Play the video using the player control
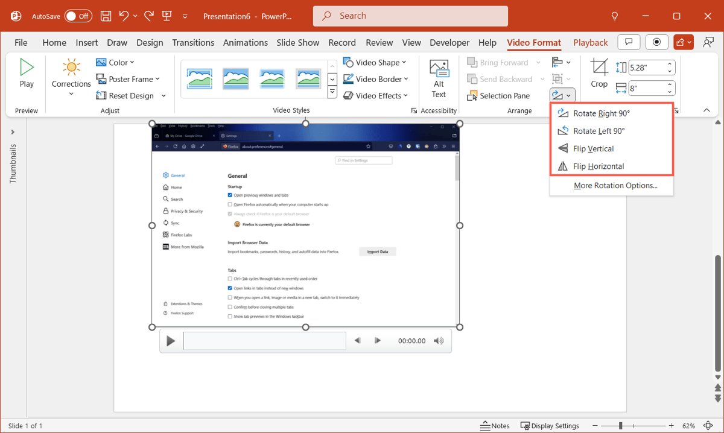Viewport: 724px width, 433px height. [x=171, y=341]
